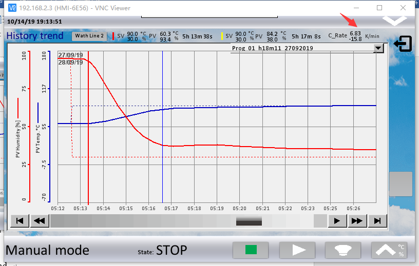The image size is (419, 266).
Task: Jump to start of trend history
Action: click(x=20, y=221)
